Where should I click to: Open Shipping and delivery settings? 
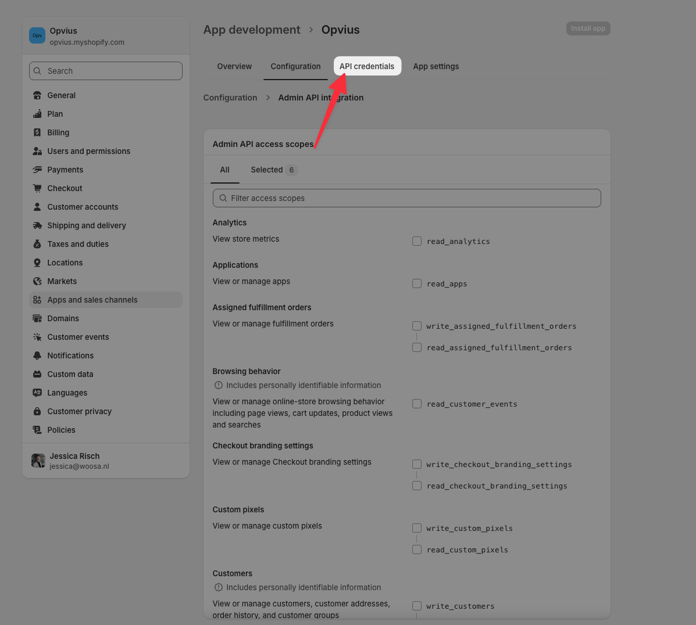coord(106,226)
